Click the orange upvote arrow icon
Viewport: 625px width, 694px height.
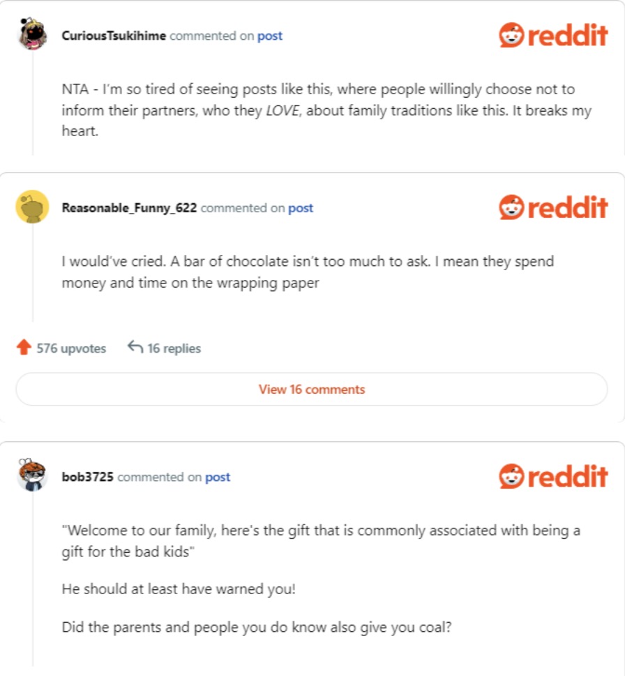click(24, 348)
